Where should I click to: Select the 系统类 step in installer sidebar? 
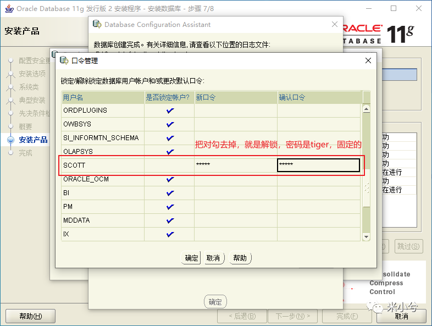pos(29,87)
